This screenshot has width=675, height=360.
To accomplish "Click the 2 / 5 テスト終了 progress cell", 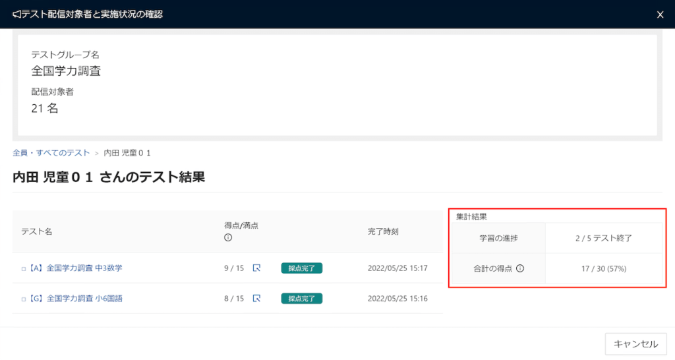I will 604,238.
